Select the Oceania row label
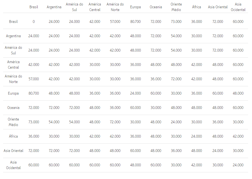Viewport: 252px width, 179px height. (x=13, y=108)
